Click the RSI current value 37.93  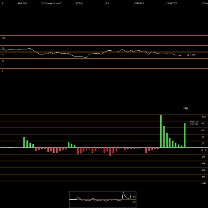click(191, 55)
